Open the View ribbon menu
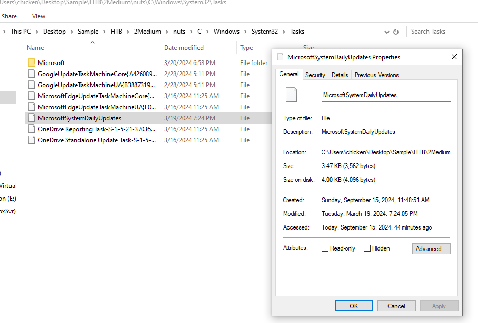The height and width of the screenshot is (323, 478). click(38, 16)
